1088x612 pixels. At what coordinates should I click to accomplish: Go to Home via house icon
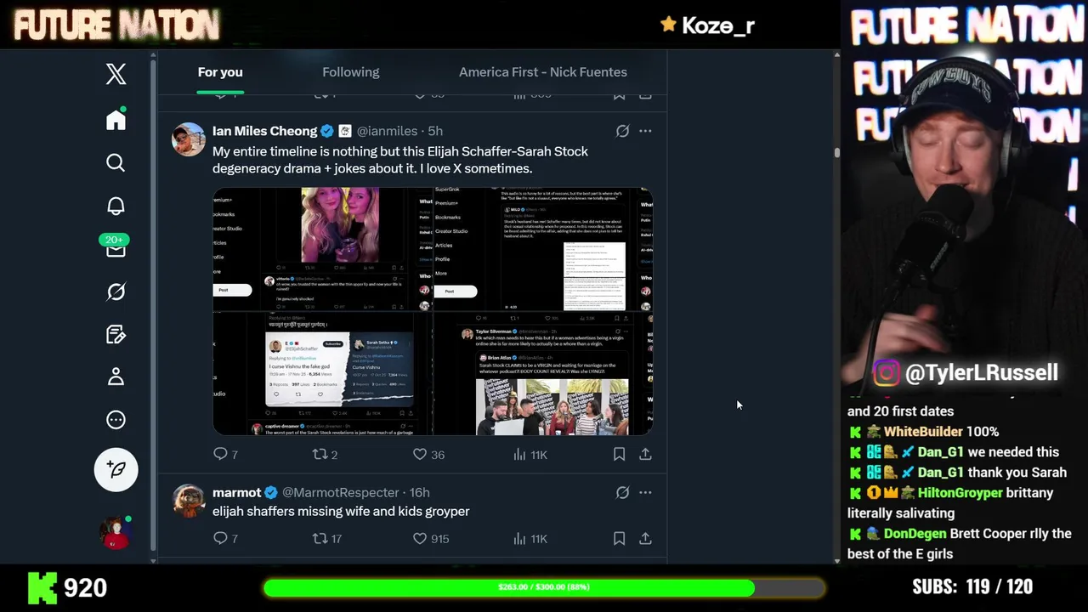pos(116,120)
